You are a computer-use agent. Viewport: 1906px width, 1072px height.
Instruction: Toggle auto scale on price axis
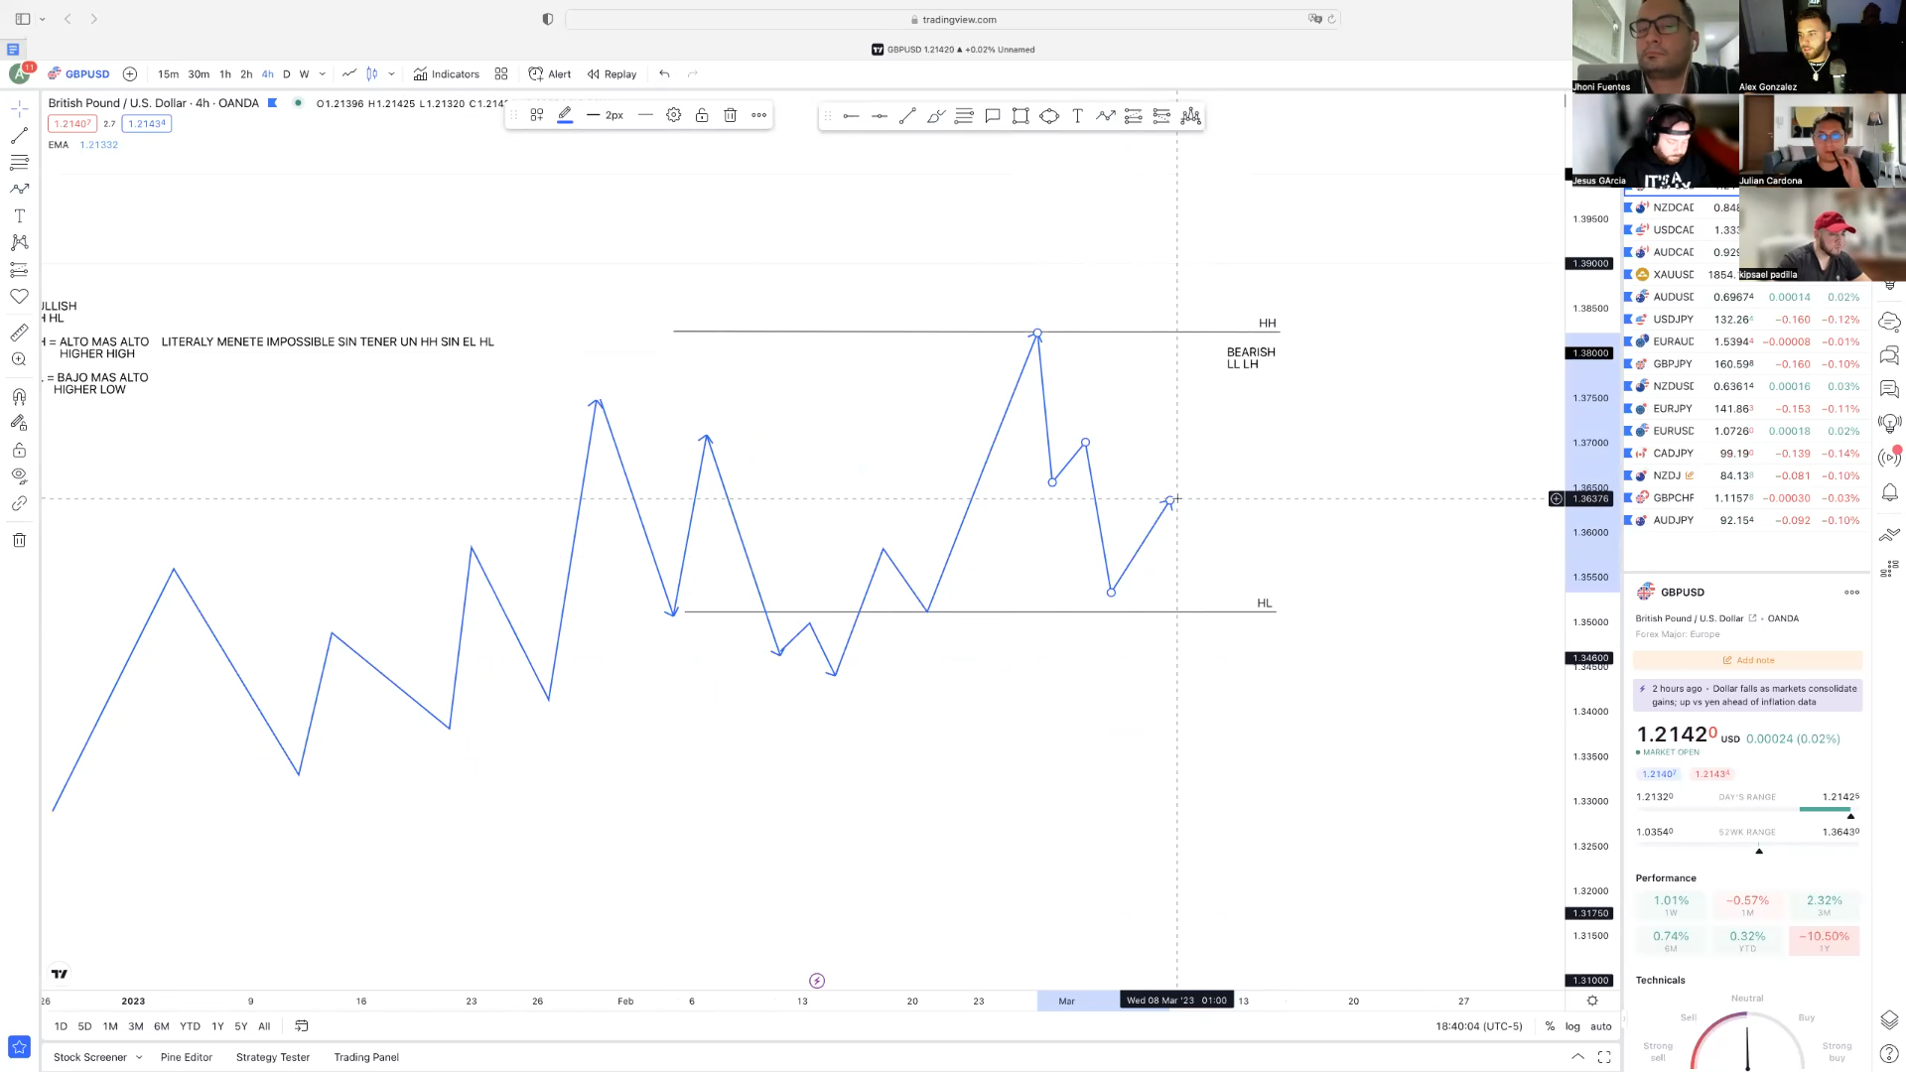(x=1600, y=1026)
